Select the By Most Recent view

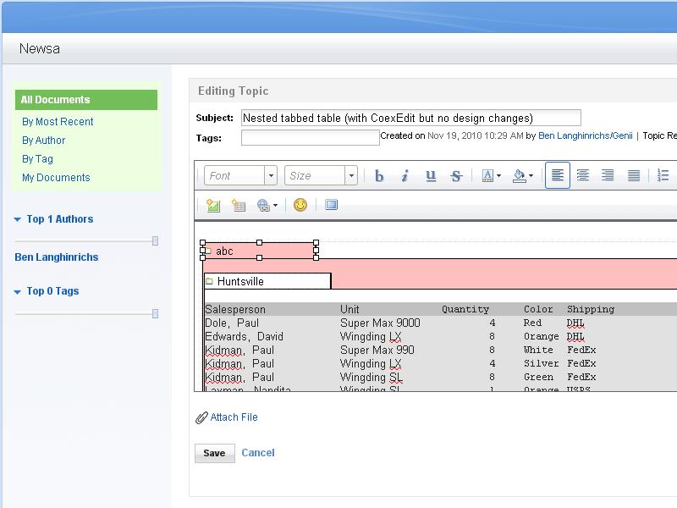(58, 122)
